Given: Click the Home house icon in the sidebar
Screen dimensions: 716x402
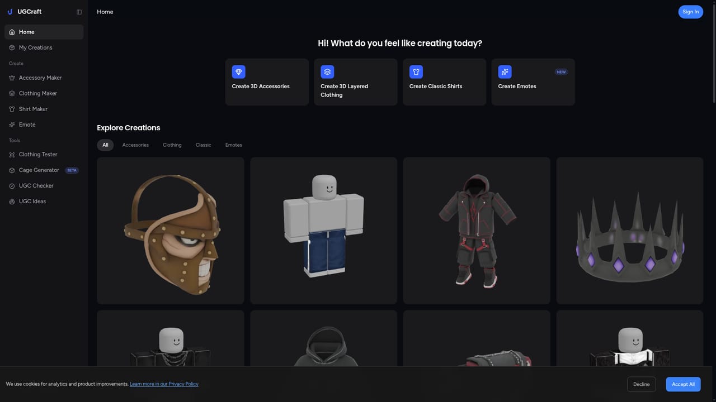Looking at the screenshot, I should 12,32.
